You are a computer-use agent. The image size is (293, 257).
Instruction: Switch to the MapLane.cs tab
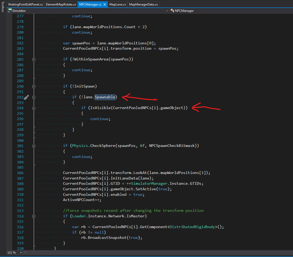(x=118, y=4)
